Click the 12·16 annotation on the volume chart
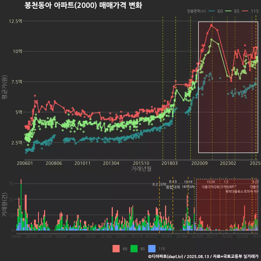Image resolution: width=261 pixels, height=261 pixels. coord(188,182)
